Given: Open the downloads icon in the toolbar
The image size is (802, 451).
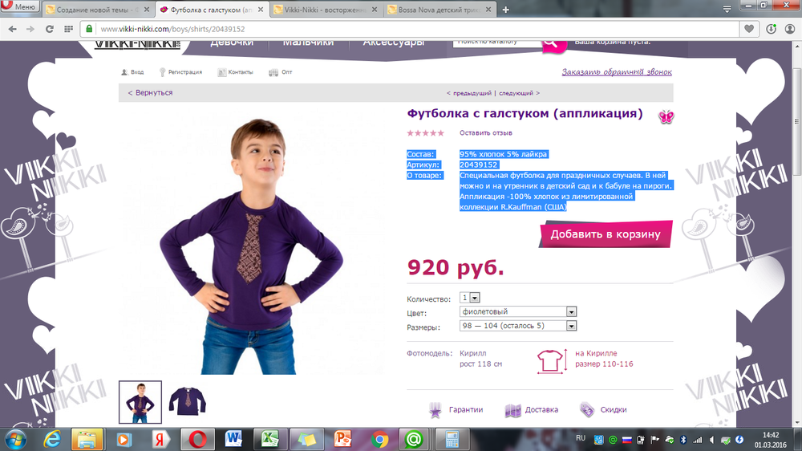Looking at the screenshot, I should (772, 29).
